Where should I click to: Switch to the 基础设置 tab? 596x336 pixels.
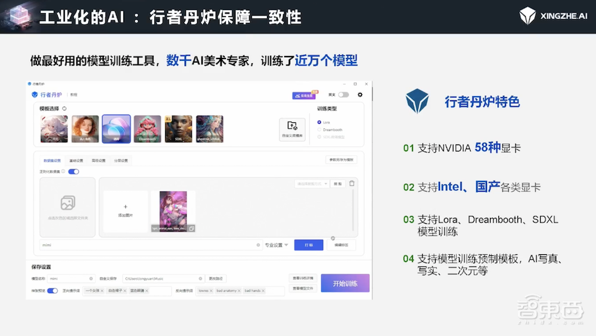[x=76, y=161]
